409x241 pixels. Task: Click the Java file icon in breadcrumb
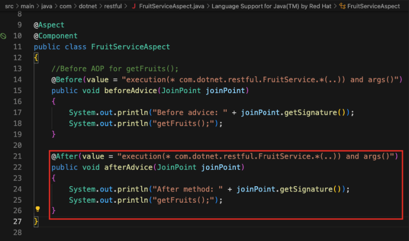pos(134,6)
